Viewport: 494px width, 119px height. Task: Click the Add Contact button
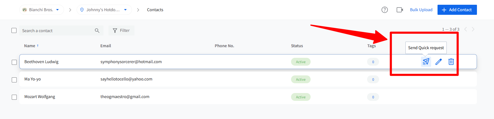point(457,10)
